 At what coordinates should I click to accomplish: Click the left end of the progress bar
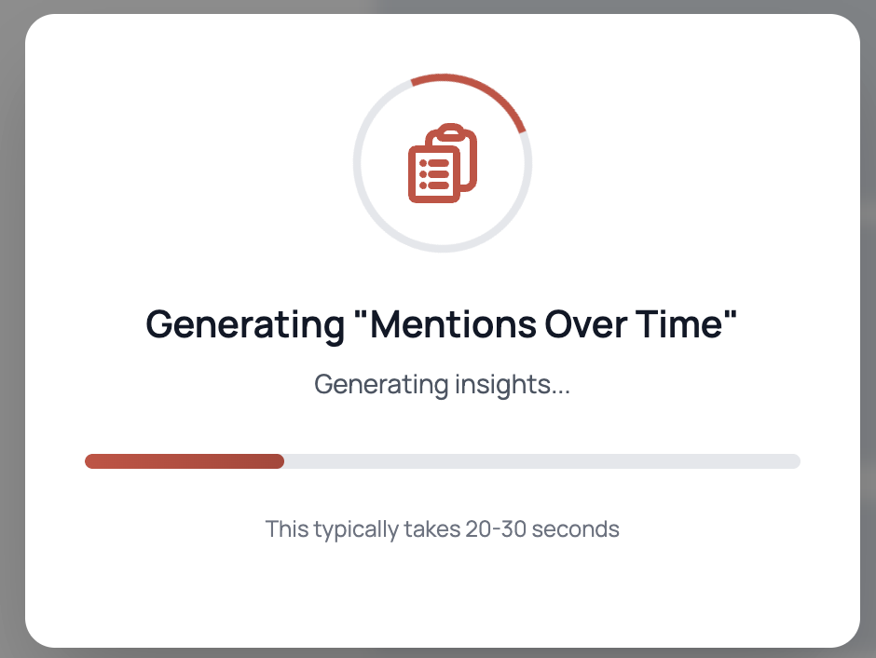[x=90, y=461]
